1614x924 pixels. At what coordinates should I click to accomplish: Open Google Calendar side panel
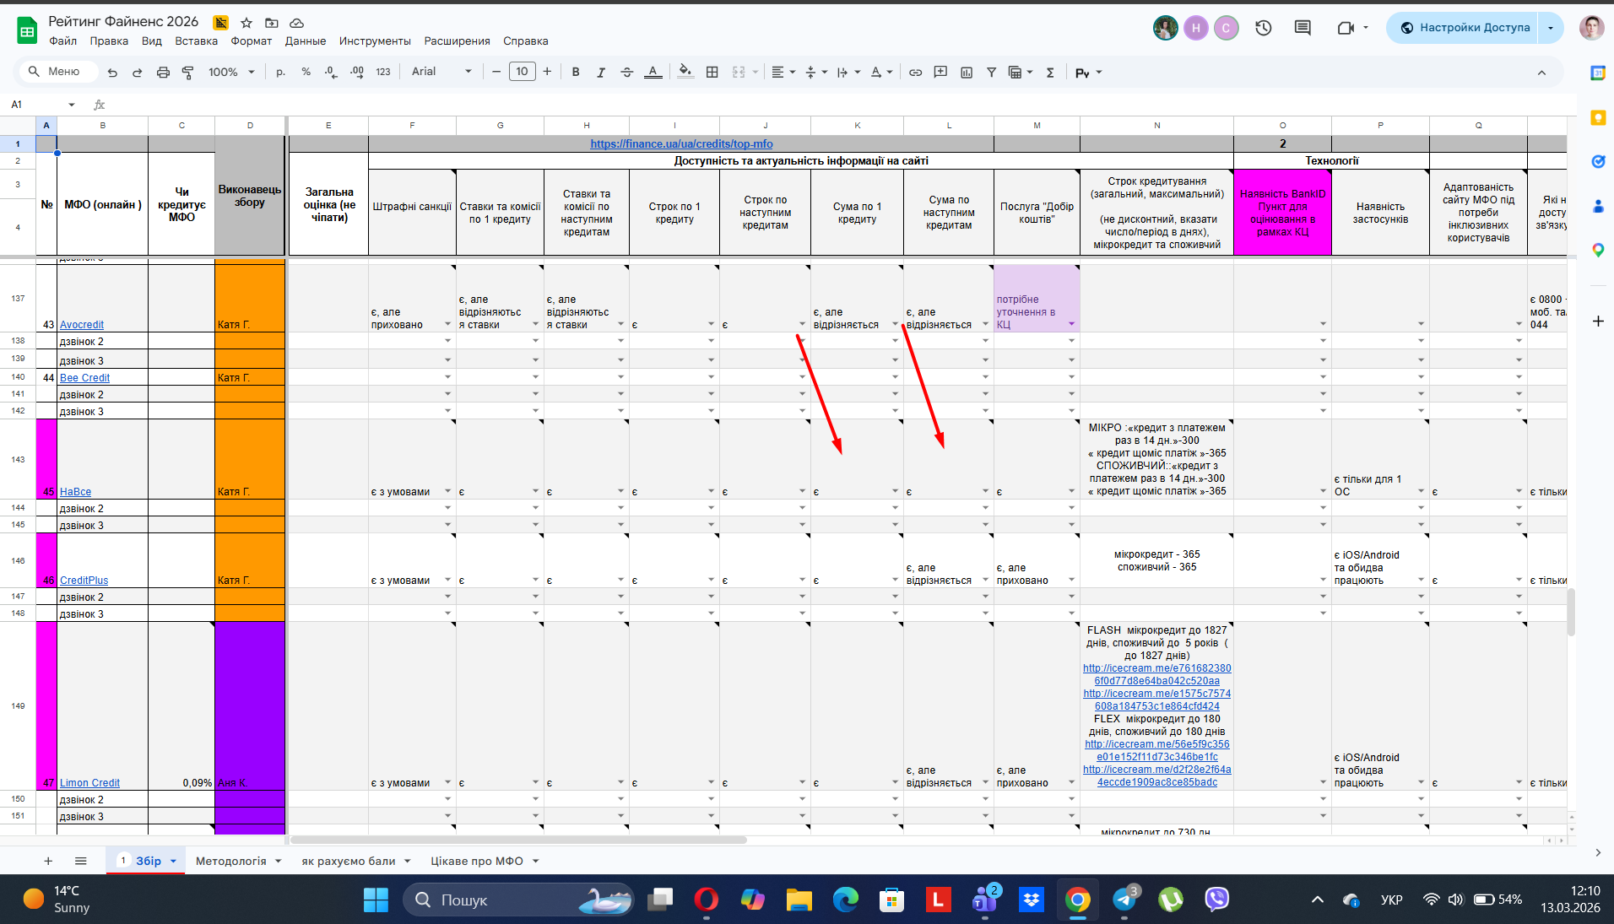1598,73
